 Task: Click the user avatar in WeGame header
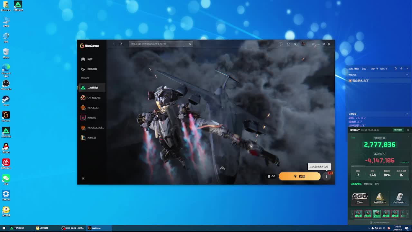[303, 44]
